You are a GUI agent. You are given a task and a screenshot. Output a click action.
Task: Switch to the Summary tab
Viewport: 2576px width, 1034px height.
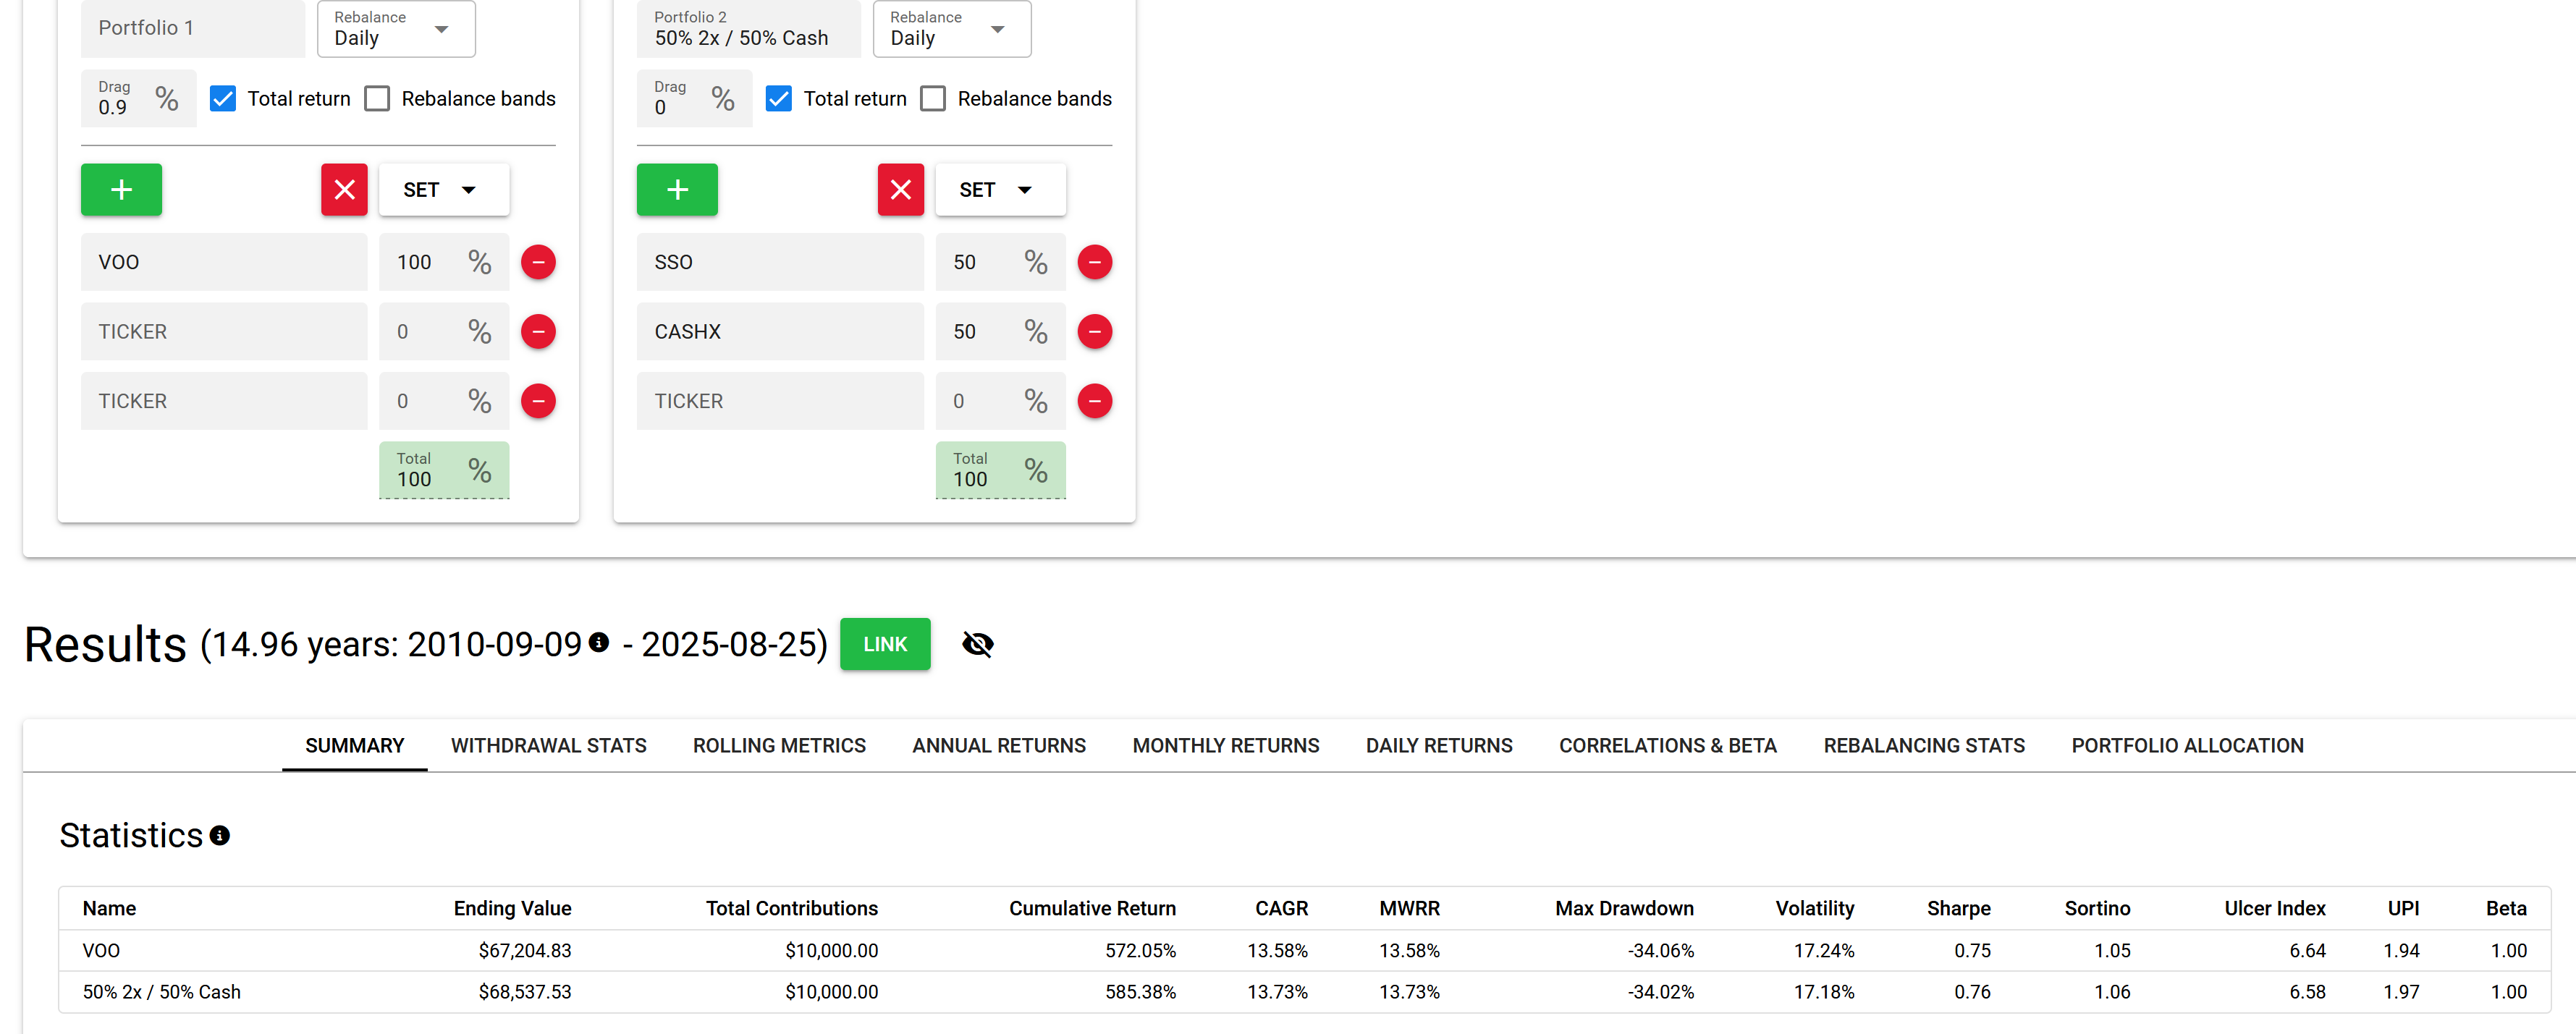click(355, 745)
